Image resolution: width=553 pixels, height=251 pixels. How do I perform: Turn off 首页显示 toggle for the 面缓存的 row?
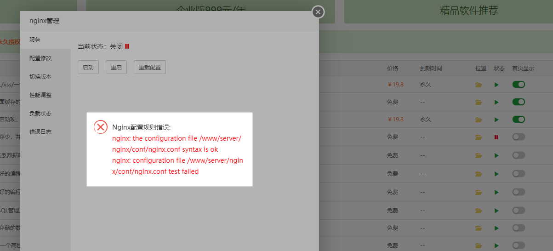tap(519, 102)
